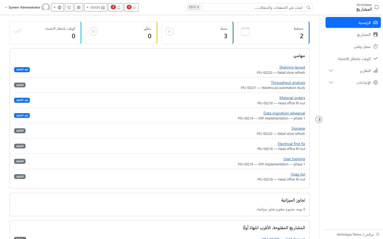Image resolution: width=383 pixels, height=239 pixels.
Task: Open the System Administrator dropdown
Action: coord(23,7)
